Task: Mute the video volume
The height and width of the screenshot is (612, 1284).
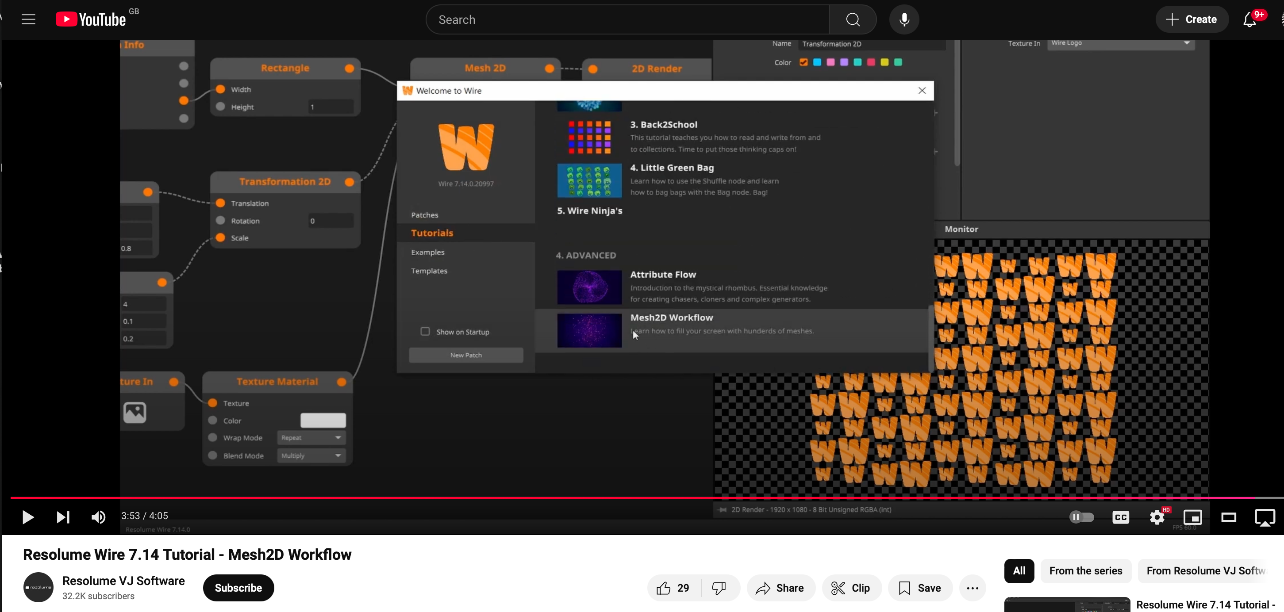Action: click(98, 517)
